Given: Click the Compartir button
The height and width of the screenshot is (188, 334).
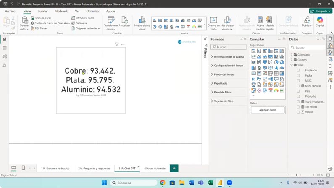Looking at the screenshot, I should click(320, 11).
